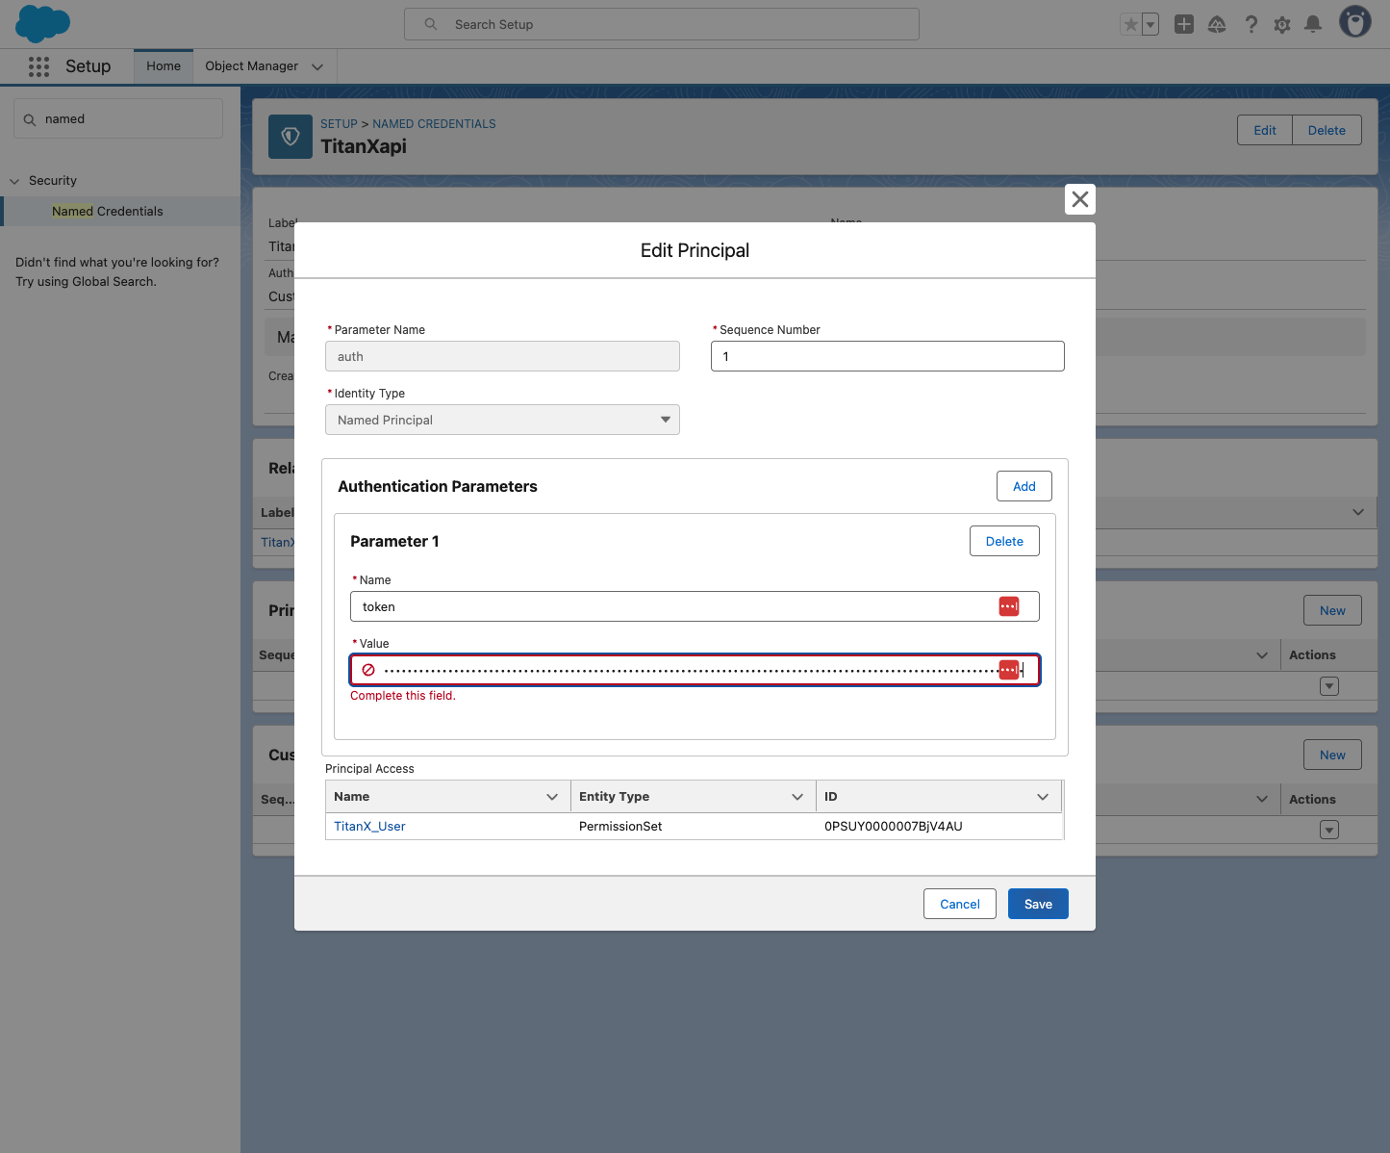View notifications bell icon
Viewport: 1390px width, 1153px height.
point(1313,24)
